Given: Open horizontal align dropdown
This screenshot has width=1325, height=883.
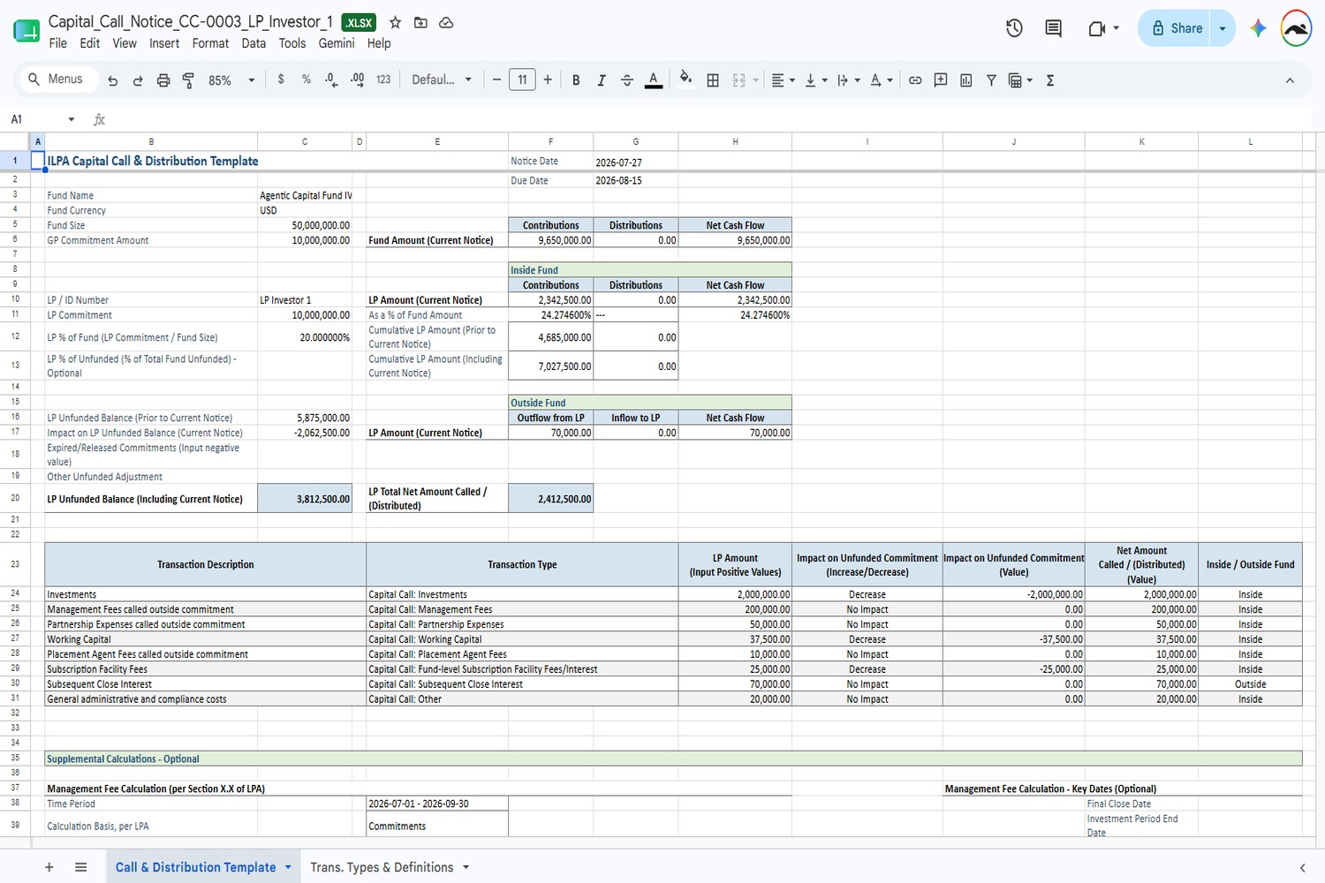Looking at the screenshot, I should click(784, 80).
